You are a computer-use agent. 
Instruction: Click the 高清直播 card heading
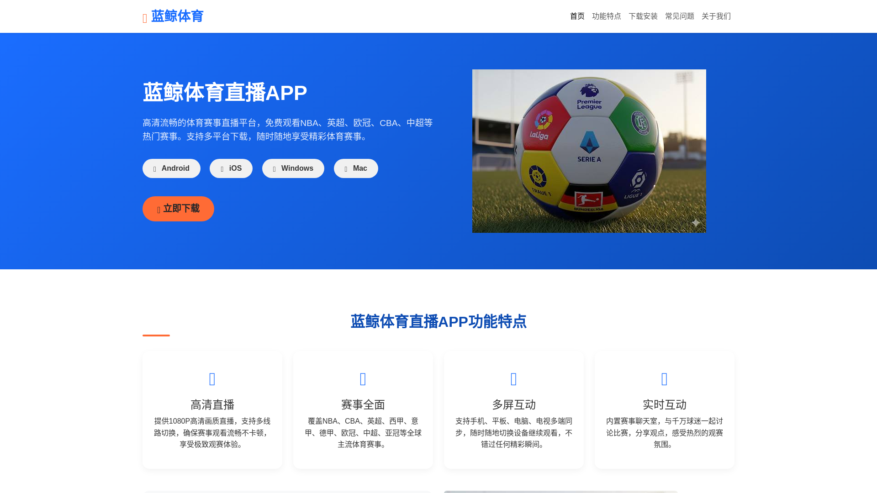click(x=212, y=405)
